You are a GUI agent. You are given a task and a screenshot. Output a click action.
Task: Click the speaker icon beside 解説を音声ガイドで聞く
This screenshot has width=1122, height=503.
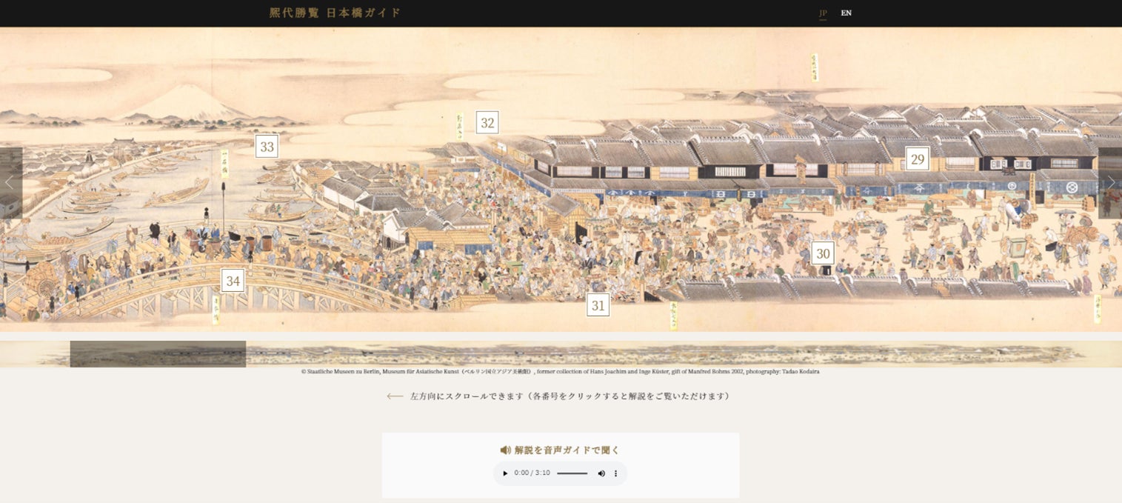click(505, 450)
